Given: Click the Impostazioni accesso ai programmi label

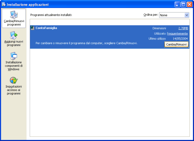Looking at the screenshot, I should tap(14, 90).
